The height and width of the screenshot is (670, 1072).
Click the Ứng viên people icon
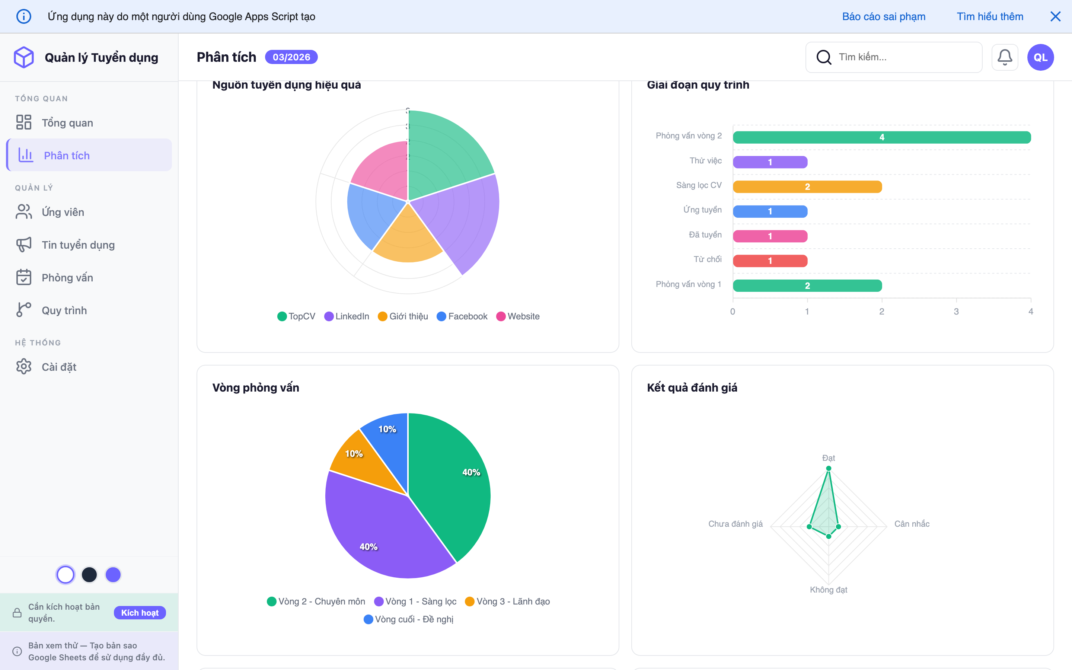[x=24, y=212]
